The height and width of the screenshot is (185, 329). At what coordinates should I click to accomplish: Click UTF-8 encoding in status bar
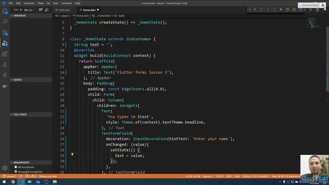tap(220, 176)
